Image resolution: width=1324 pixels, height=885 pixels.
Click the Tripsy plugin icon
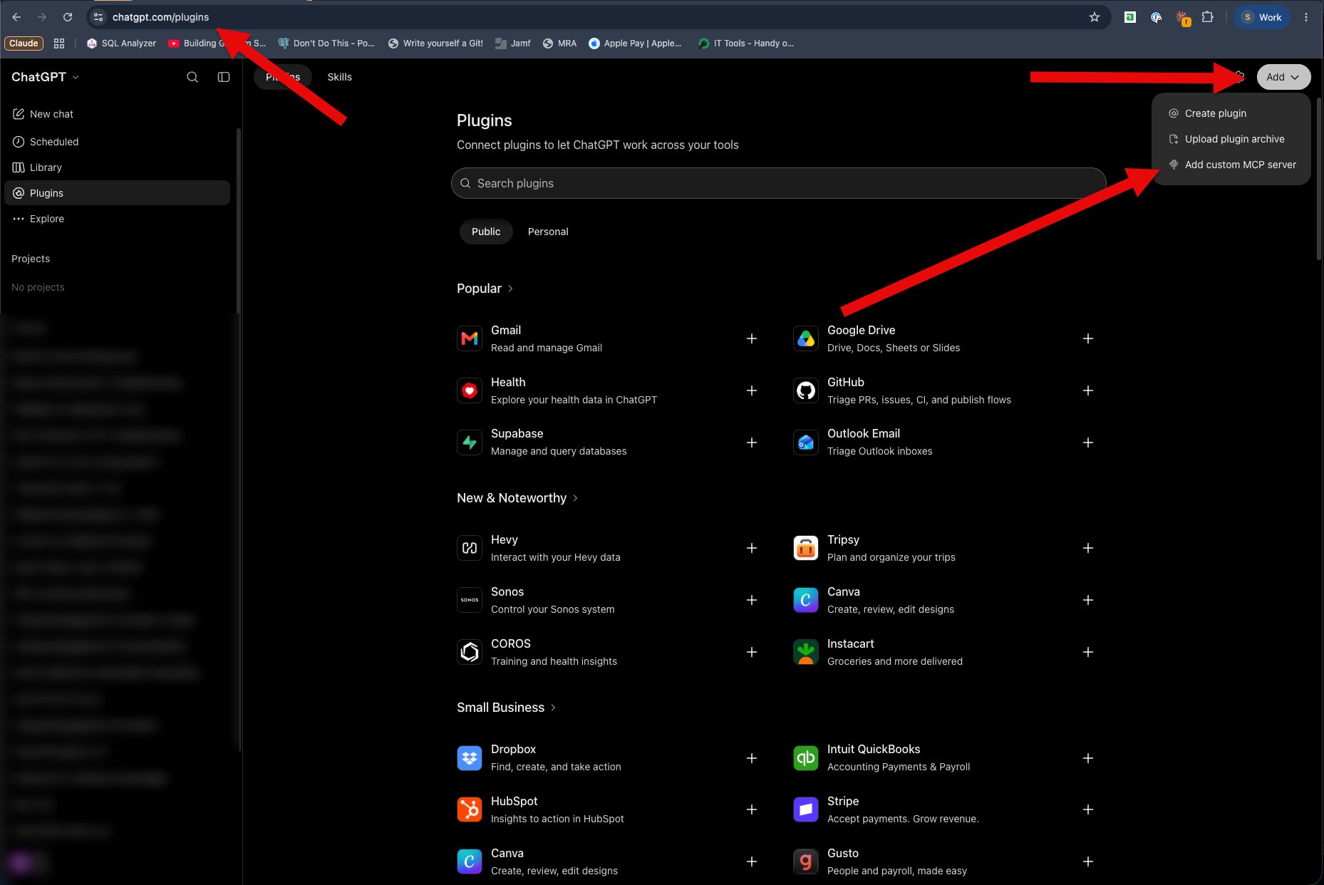pyautogui.click(x=806, y=548)
